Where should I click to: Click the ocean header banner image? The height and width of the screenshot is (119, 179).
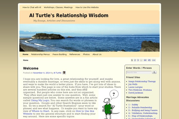point(89,38)
